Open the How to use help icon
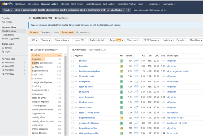Image resolution: width=203 pixels, height=139 pixels. 56,18
